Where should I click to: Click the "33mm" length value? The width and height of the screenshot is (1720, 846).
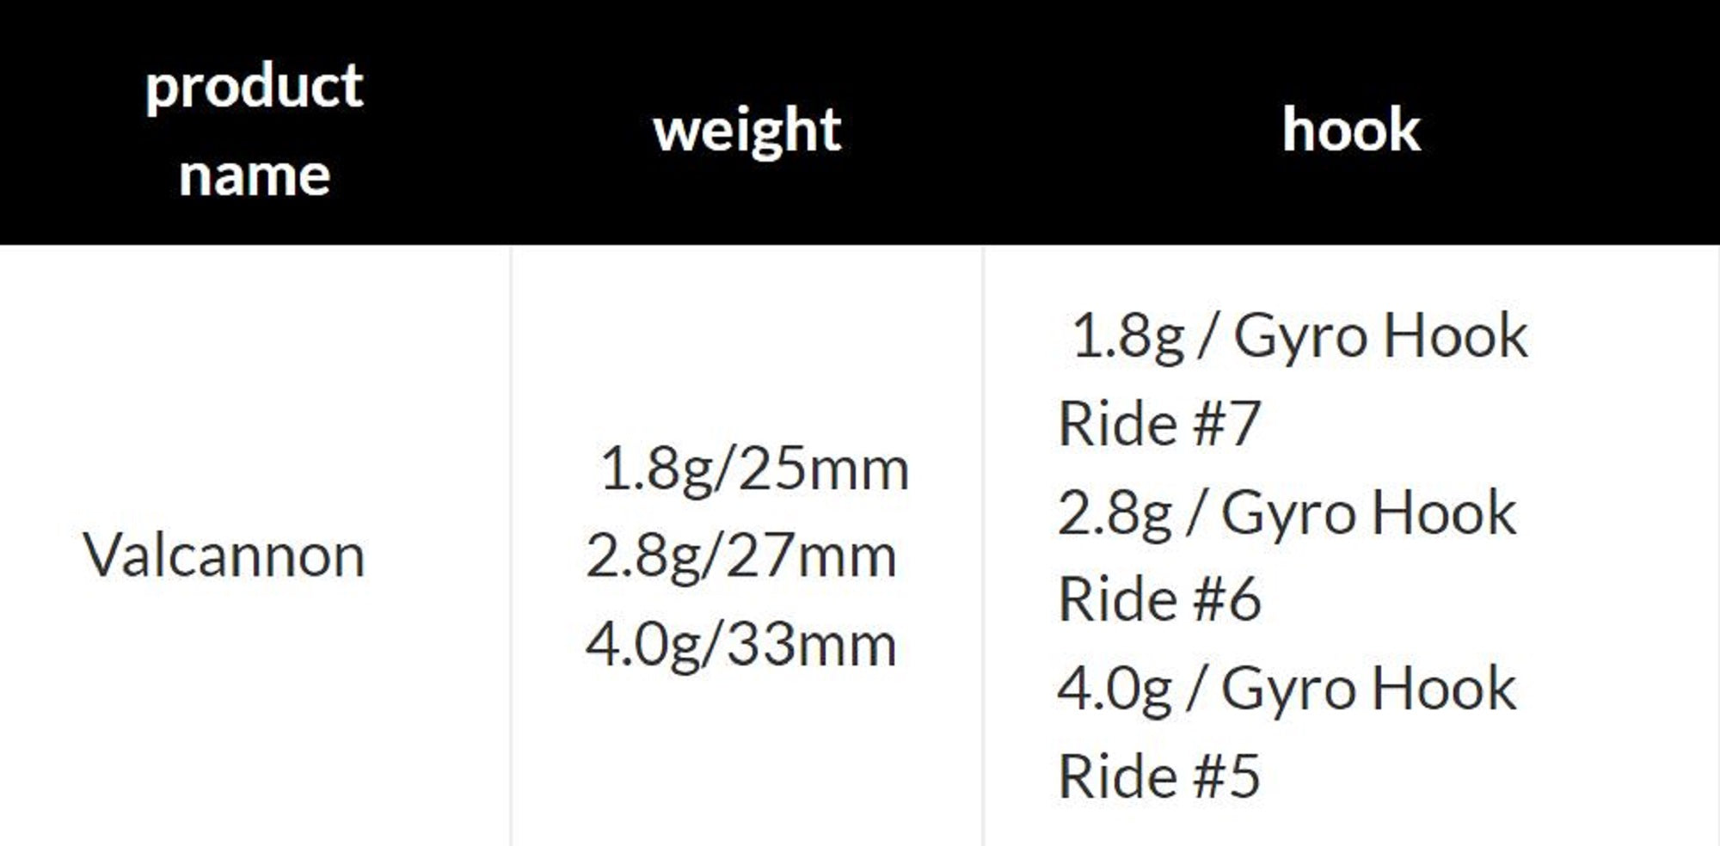coord(812,645)
